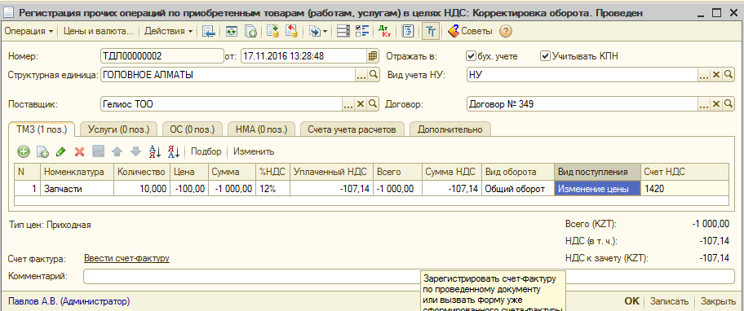The width and height of the screenshot is (744, 311).
Task: Move the row down
Action: (135, 152)
